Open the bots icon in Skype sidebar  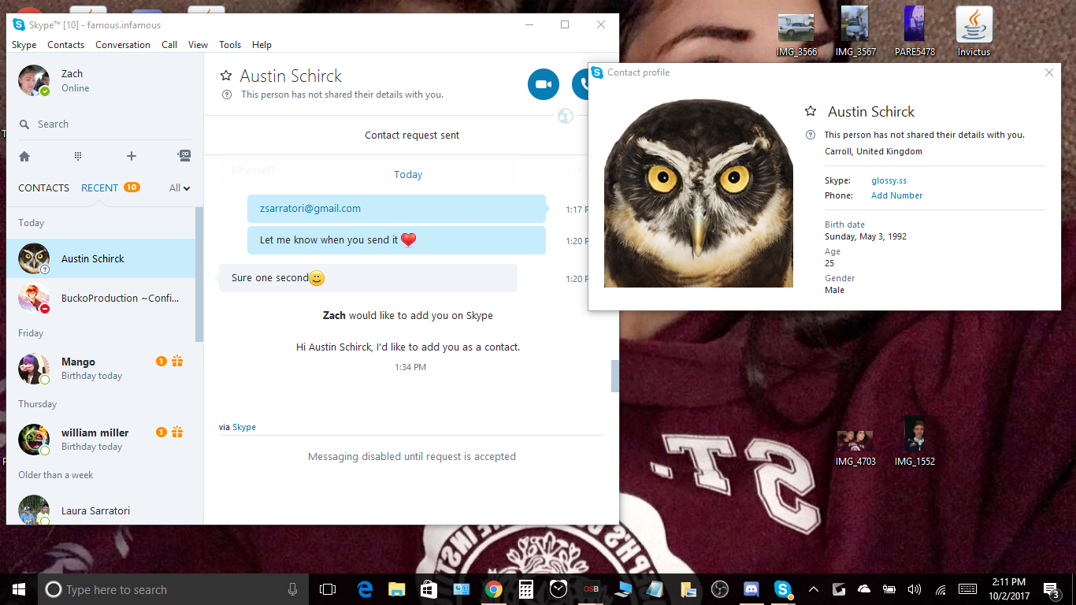click(x=184, y=156)
